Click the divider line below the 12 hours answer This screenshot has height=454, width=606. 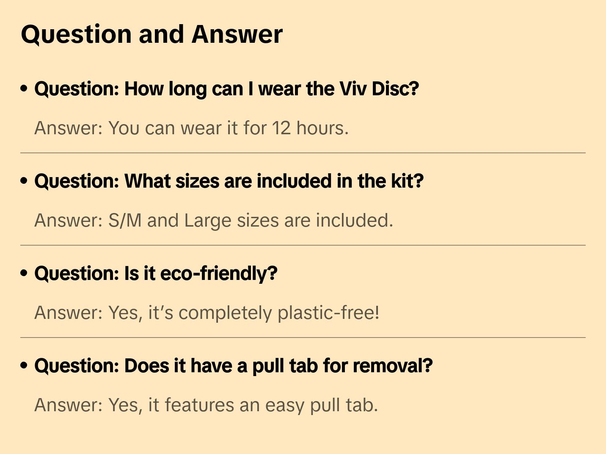(303, 153)
